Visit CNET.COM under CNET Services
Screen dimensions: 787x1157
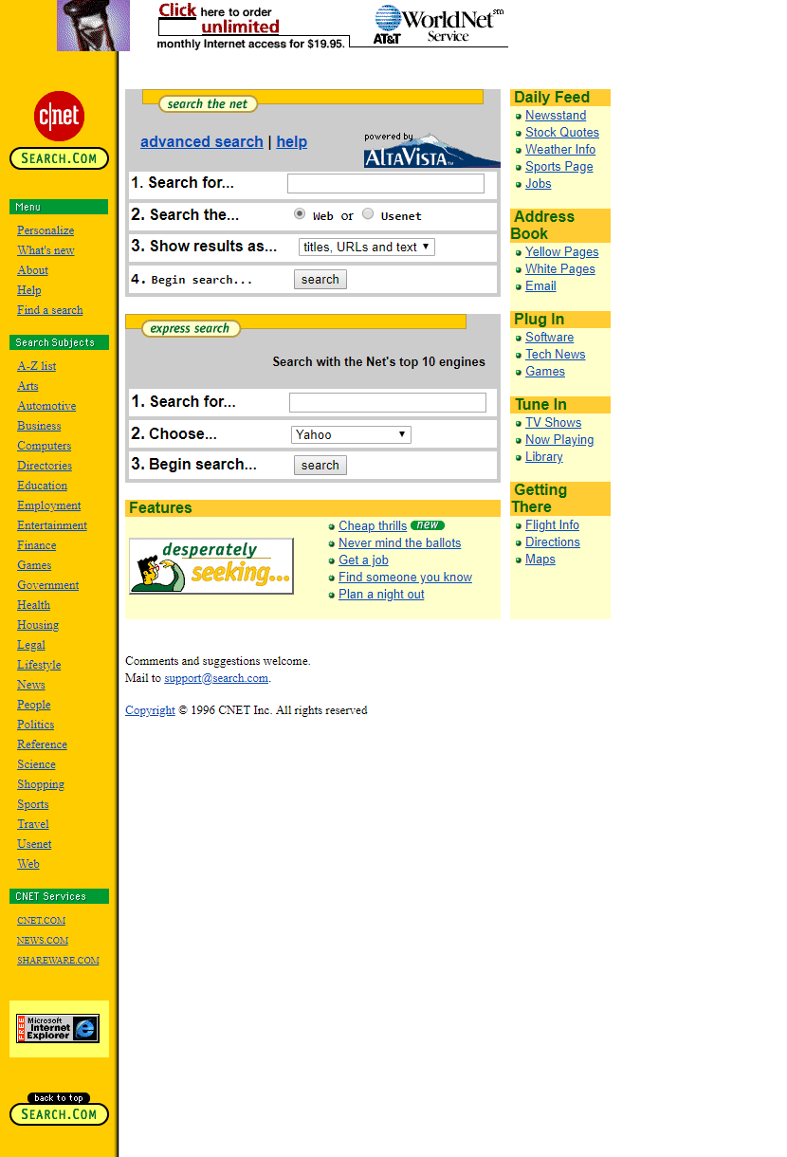coord(42,921)
